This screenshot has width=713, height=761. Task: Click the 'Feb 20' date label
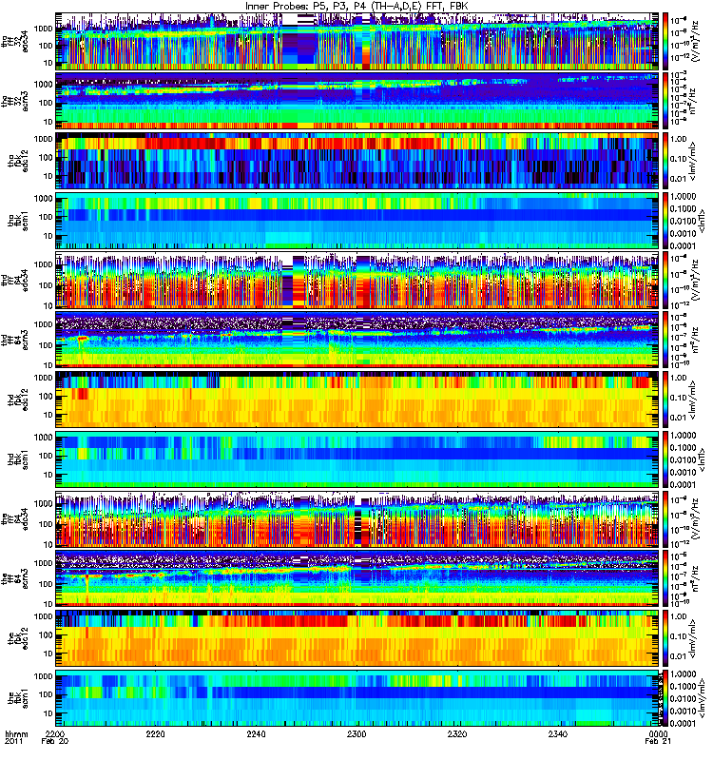click(x=55, y=742)
